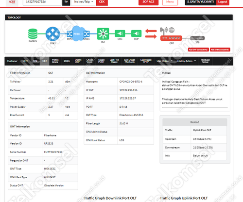Image resolution: width=243 pixels, height=202 pixels.
Task: Open the Last Usage Minitools tab
Action: [x=129, y=61]
